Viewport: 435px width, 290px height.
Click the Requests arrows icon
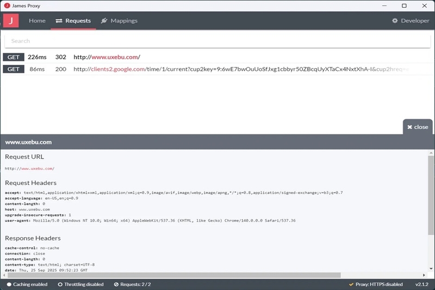click(59, 21)
